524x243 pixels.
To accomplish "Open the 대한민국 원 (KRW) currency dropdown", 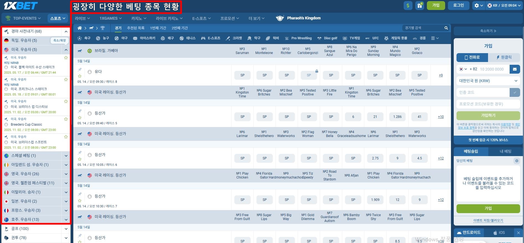I will [x=488, y=81].
